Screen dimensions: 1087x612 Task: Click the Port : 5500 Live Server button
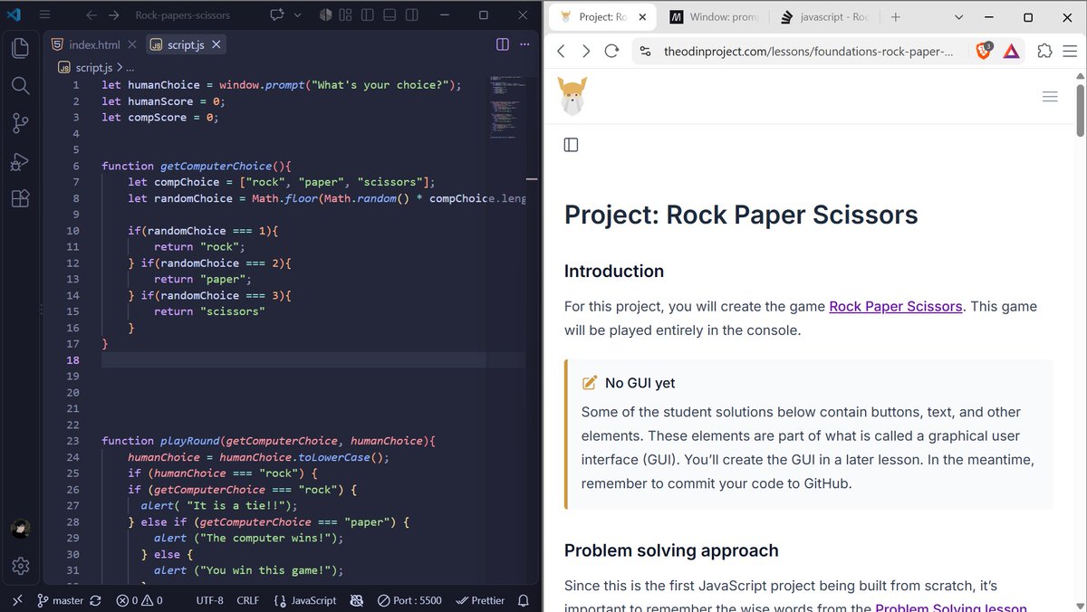(x=409, y=600)
